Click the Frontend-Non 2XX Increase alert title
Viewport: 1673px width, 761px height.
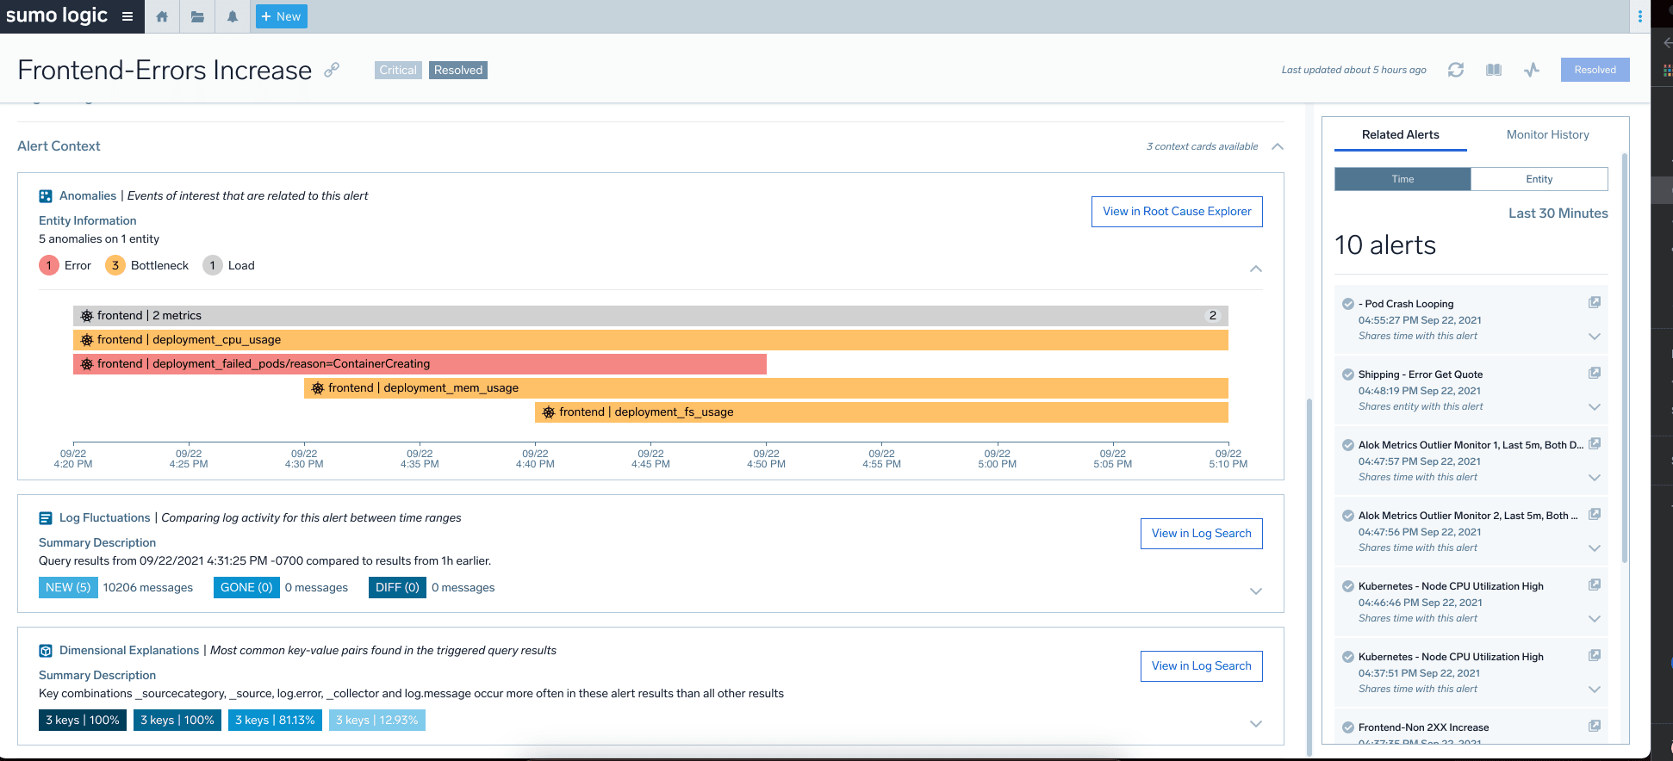coord(1423,727)
